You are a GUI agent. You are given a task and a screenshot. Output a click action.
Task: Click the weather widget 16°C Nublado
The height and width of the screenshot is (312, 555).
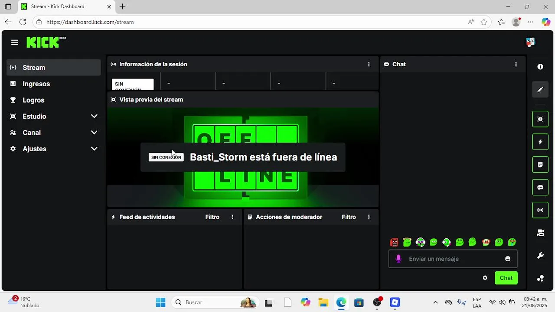point(24,302)
